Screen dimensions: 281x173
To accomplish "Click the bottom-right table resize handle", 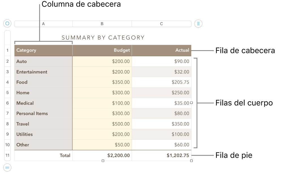I will coord(191,160).
